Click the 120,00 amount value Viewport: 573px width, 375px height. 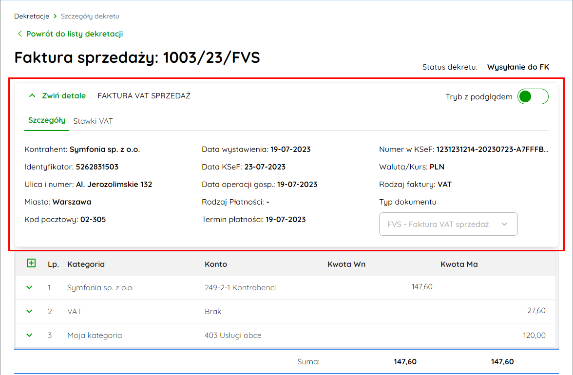click(534, 335)
